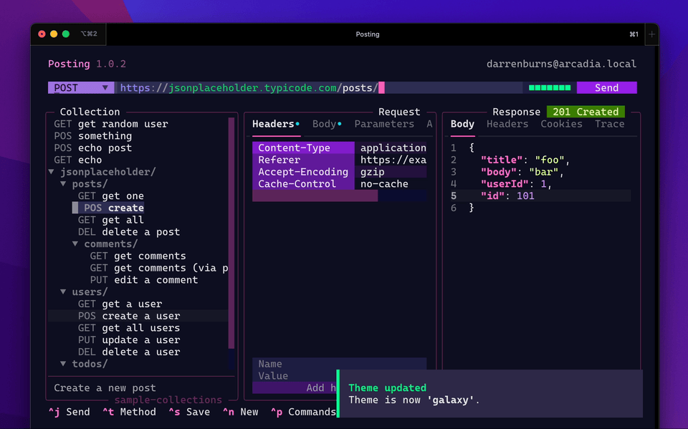Open the response Headers tab
688x429 pixels.
coord(507,123)
